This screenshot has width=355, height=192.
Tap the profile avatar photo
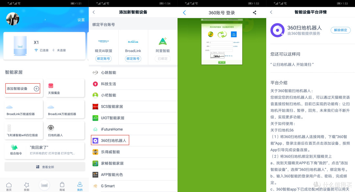13,19
